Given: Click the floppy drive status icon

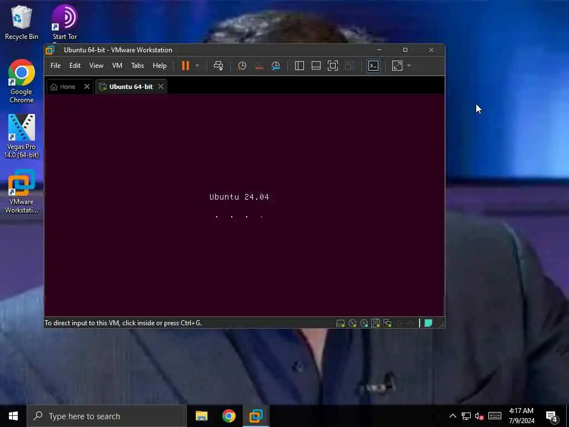Looking at the screenshot, I should (x=376, y=323).
